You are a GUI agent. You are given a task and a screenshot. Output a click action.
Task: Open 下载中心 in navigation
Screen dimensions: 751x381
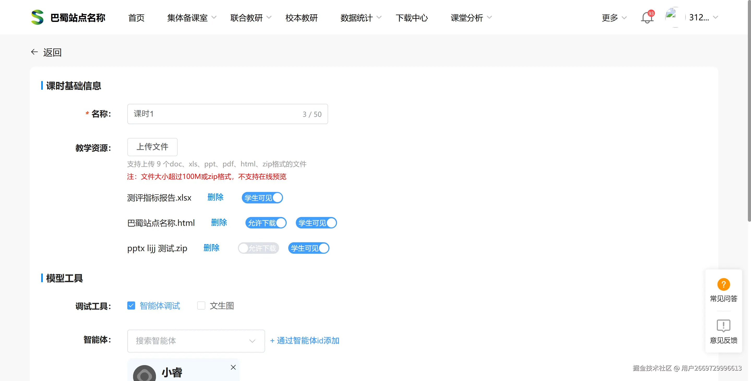412,18
